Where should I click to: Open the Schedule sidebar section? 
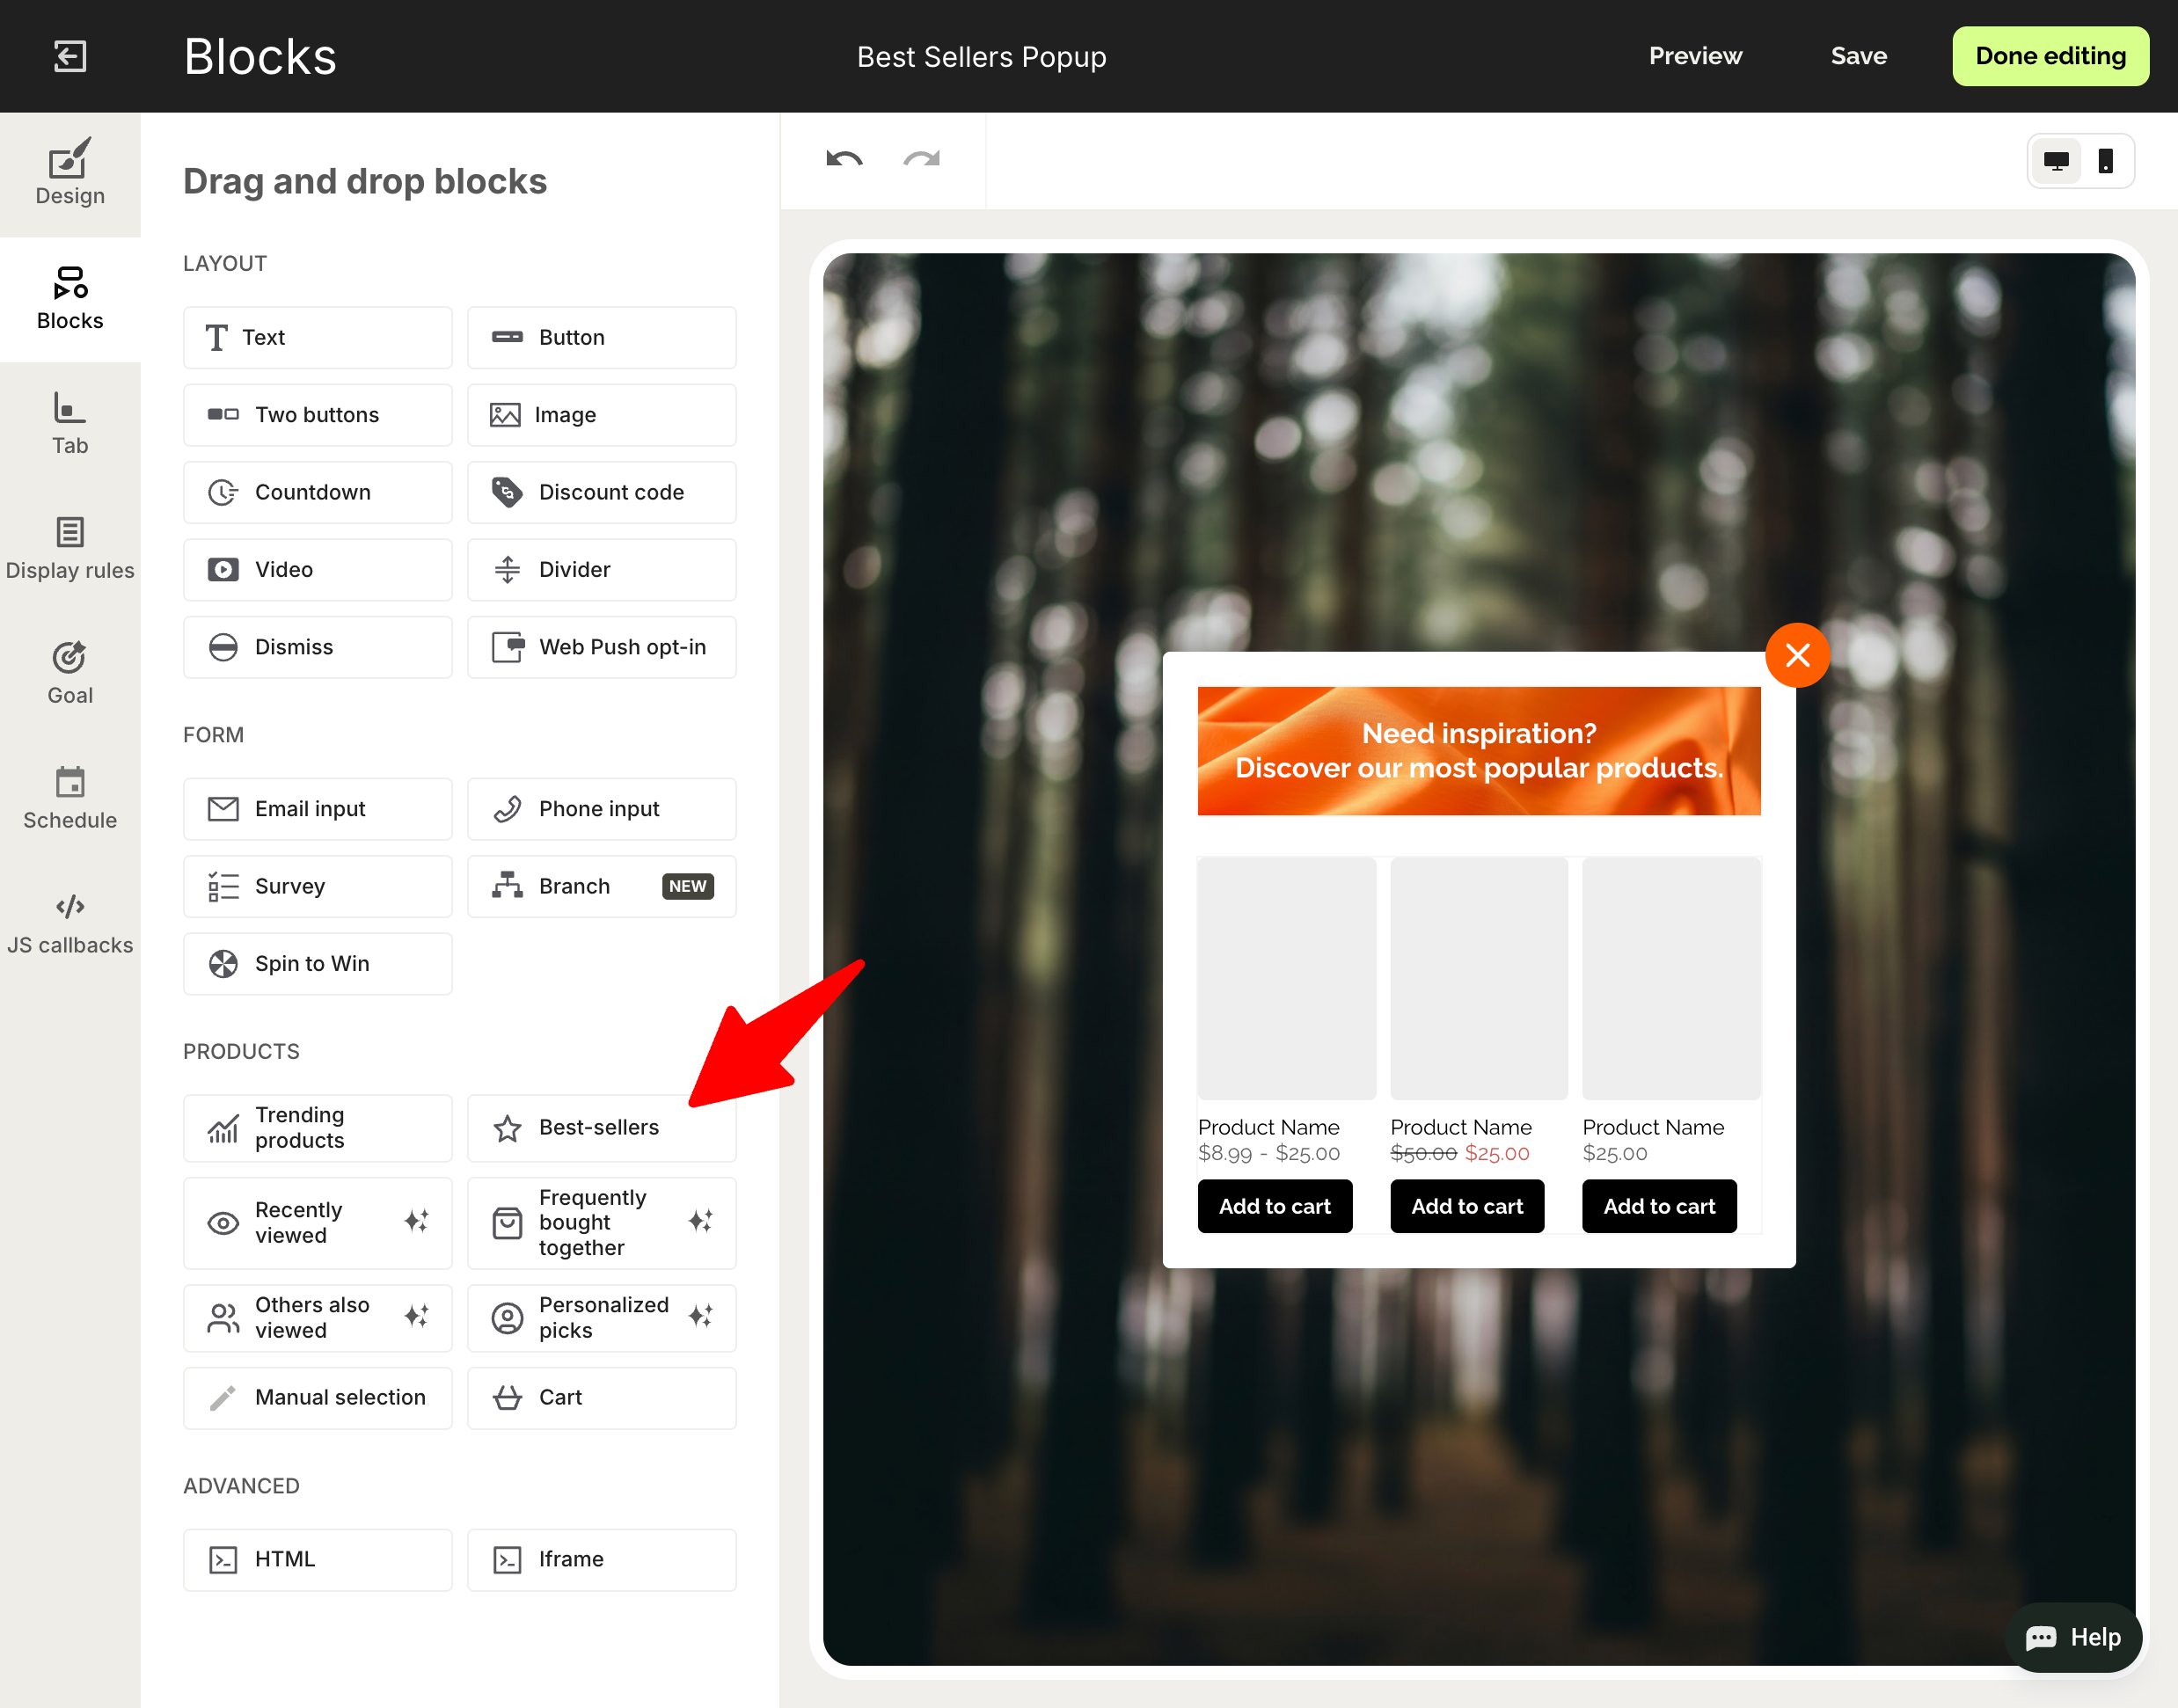[x=70, y=799]
